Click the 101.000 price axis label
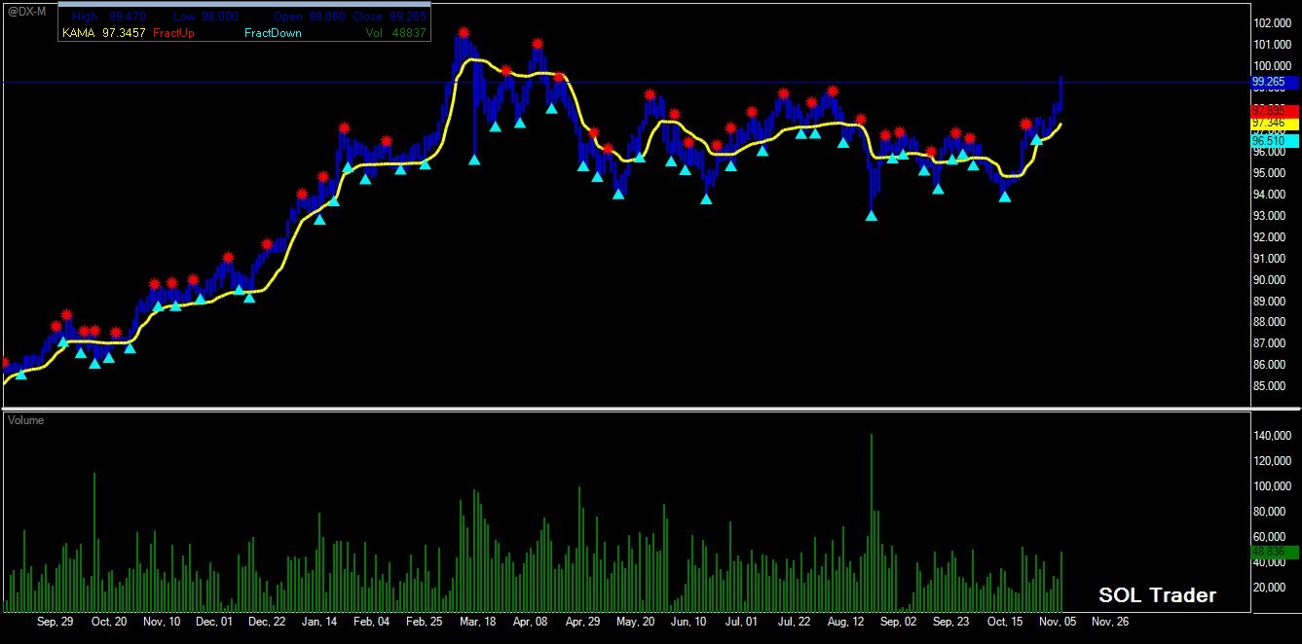The height and width of the screenshot is (644, 1302). [1273, 45]
